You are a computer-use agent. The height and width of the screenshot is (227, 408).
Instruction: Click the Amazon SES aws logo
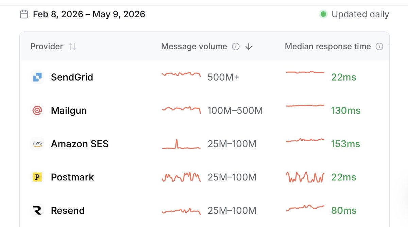pyautogui.click(x=37, y=144)
